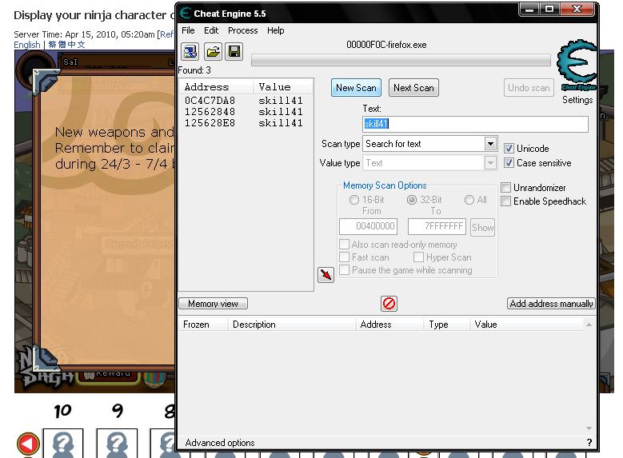623x458 pixels.
Task: Disable Case sensitive checkbox
Action: pyautogui.click(x=509, y=163)
